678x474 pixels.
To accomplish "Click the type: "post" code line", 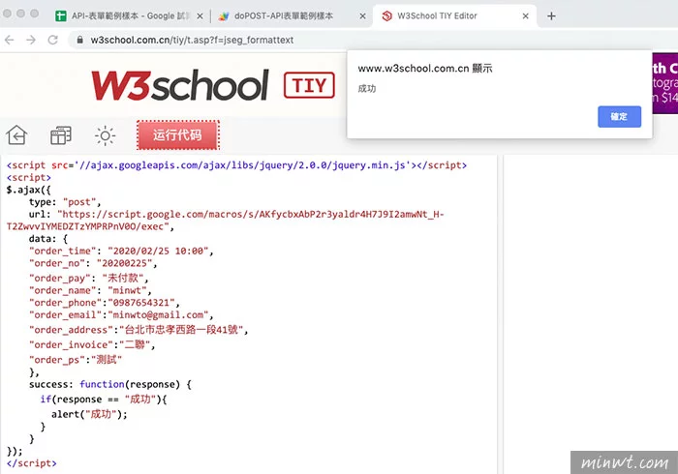I will (65, 202).
